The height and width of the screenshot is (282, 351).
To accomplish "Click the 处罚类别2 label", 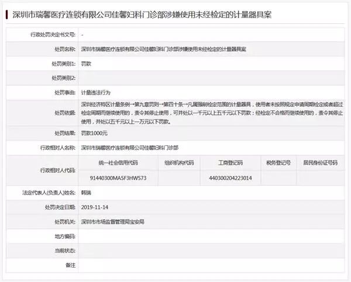I will 64,78.
